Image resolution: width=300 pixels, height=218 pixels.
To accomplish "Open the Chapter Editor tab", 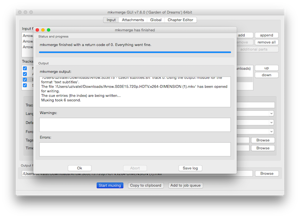I will [180, 20].
